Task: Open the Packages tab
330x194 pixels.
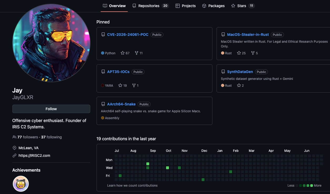Action: pyautogui.click(x=213, y=6)
